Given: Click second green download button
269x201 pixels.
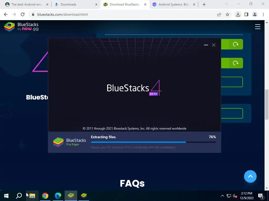Looking at the screenshot, I should point(232,63).
